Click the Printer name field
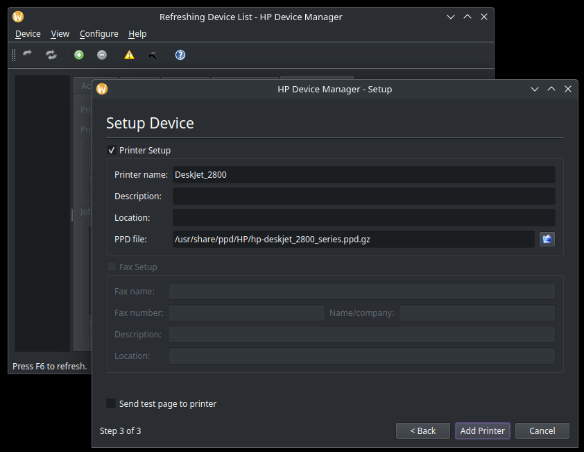The width and height of the screenshot is (584, 452). point(364,174)
